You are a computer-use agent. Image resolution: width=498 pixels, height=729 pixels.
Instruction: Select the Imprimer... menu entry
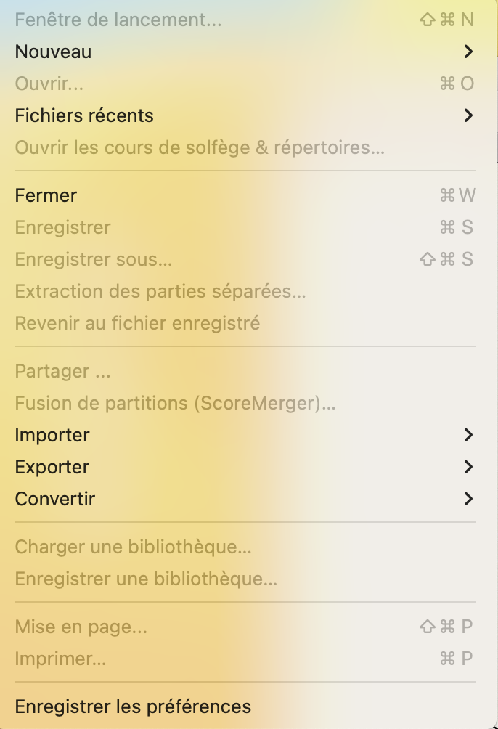coord(60,659)
